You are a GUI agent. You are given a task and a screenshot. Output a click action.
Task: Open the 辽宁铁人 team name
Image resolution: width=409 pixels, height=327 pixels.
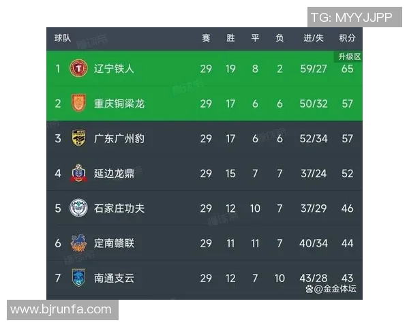(x=115, y=69)
